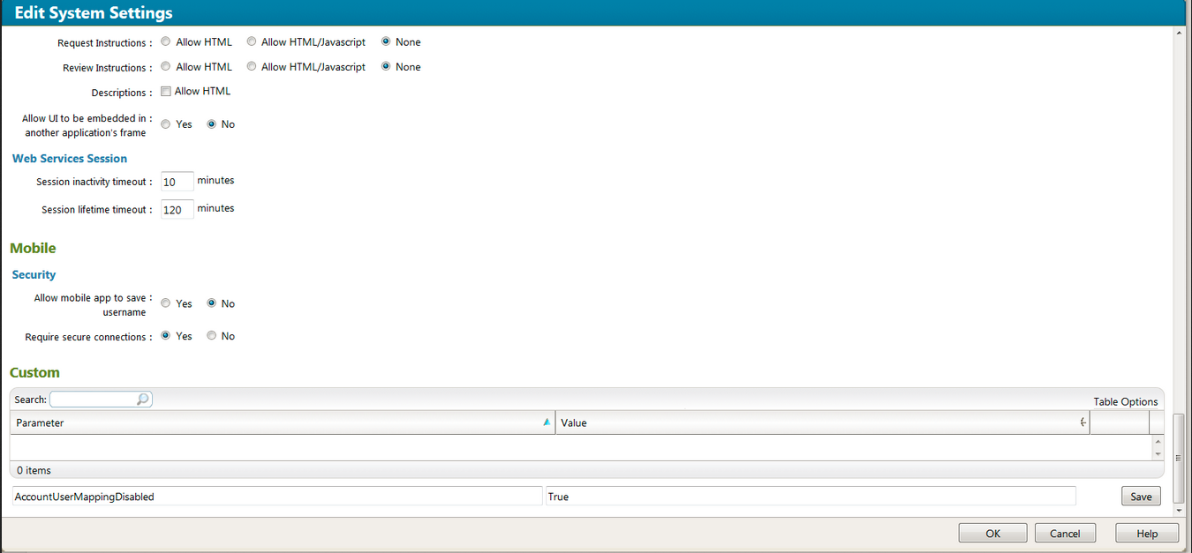This screenshot has width=1192, height=553.
Task: Select None for Request Instructions
Action: (386, 41)
